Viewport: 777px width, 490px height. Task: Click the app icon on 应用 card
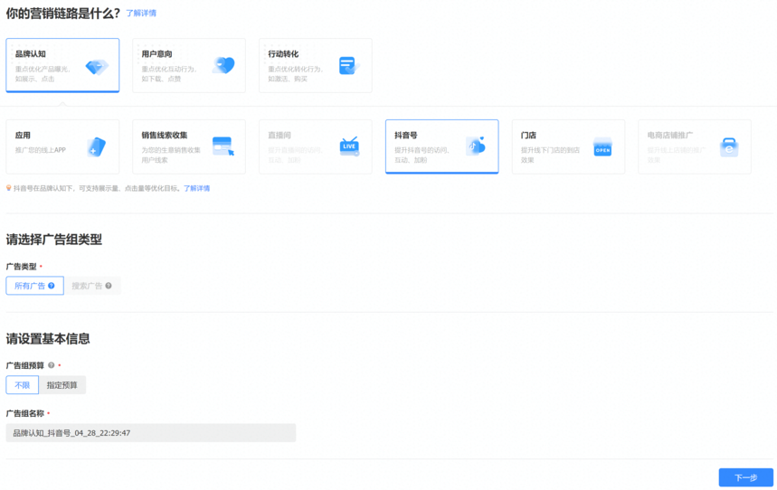(97, 147)
